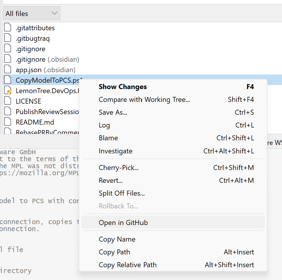This screenshot has width=282, height=280.
Task: Click Save As in the context menu
Action: (113, 112)
